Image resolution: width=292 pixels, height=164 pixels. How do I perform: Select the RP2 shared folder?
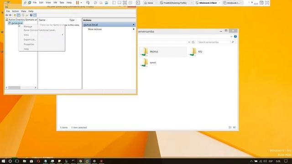point(195,51)
